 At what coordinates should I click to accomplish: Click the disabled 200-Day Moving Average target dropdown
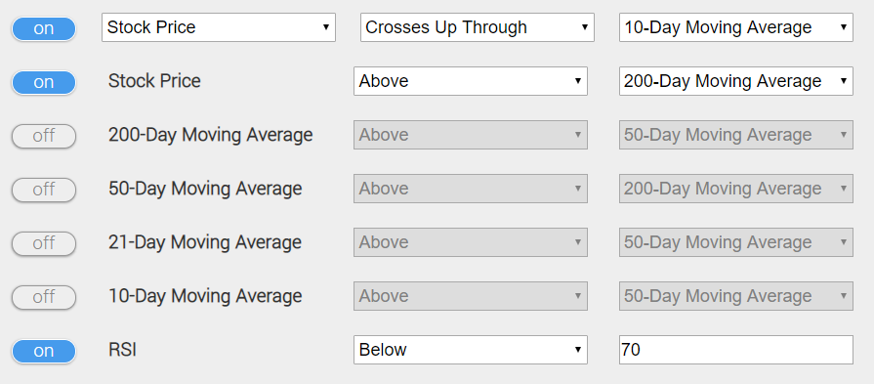[x=735, y=189]
